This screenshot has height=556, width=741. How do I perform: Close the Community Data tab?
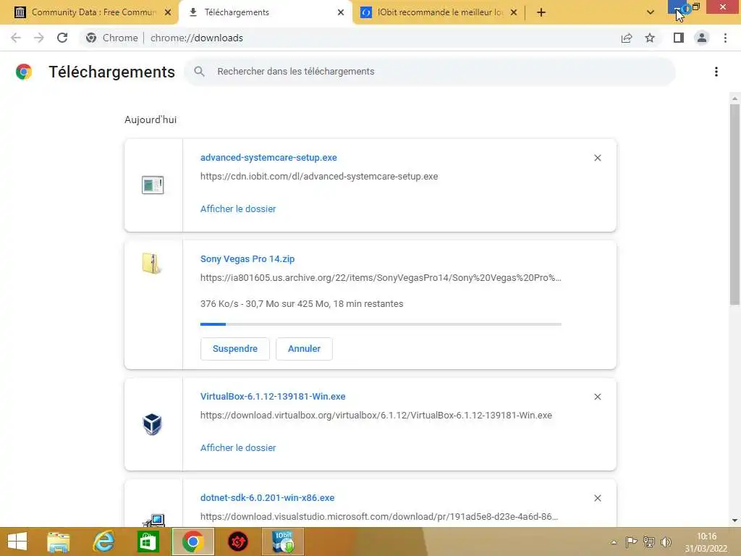(x=168, y=12)
